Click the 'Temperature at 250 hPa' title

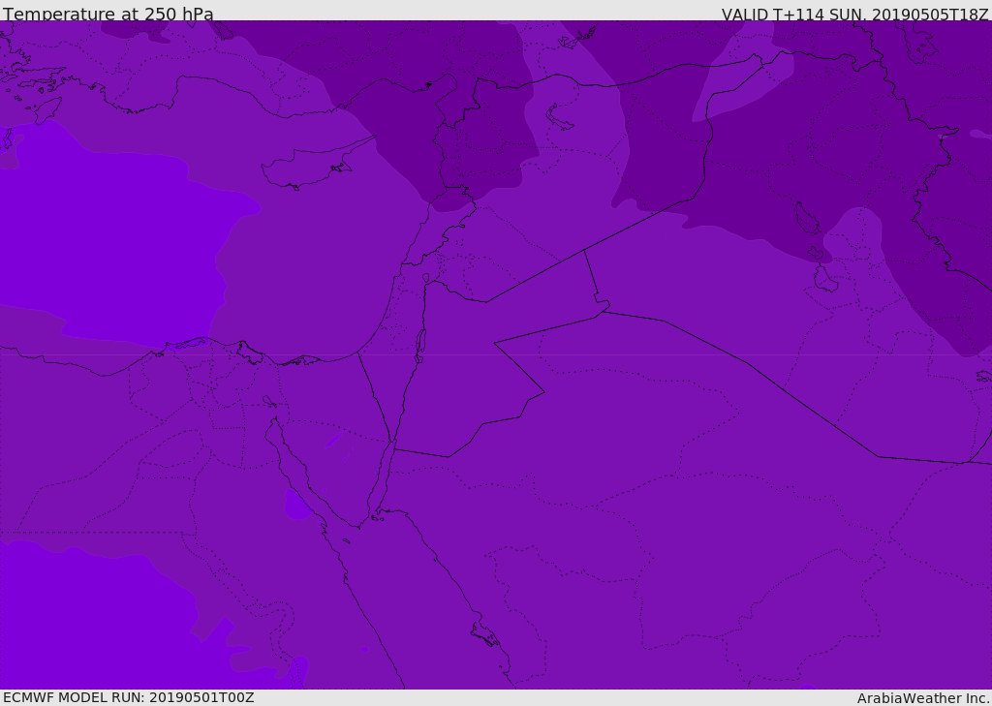108,14
